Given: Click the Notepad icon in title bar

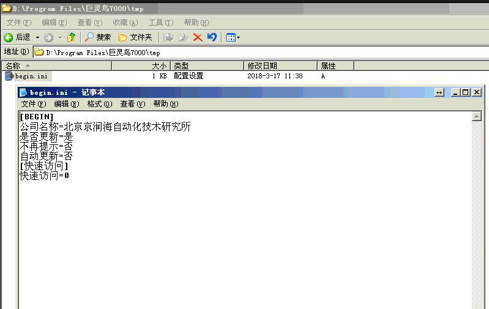Looking at the screenshot, I should 23,92.
